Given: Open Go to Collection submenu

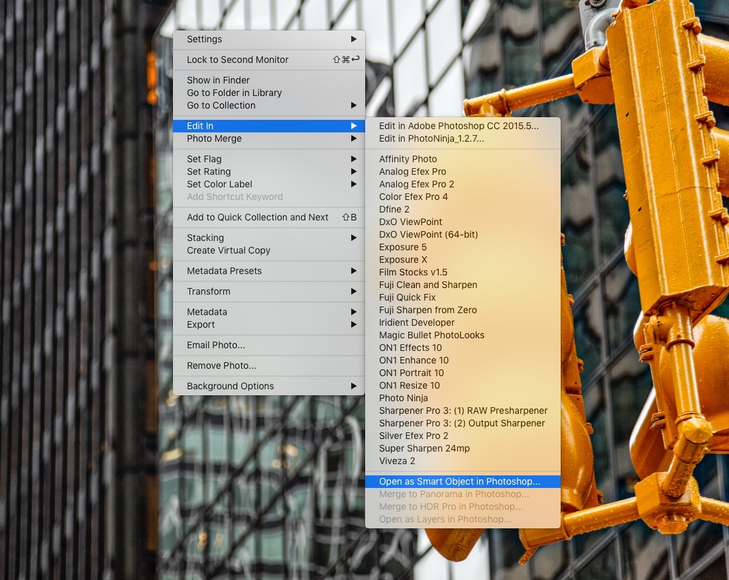Looking at the screenshot, I should tap(268, 105).
